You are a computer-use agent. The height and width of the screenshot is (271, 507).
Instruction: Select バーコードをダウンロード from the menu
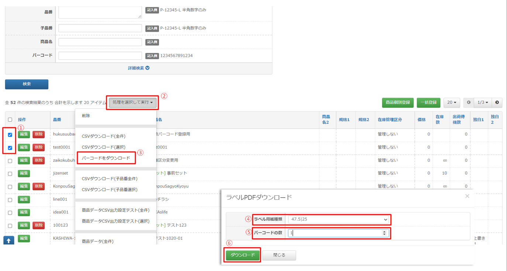coord(106,158)
